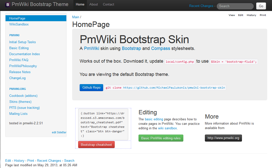Screen dimensions: 272x168
Task: Click the Main breadcrumb link
Action: point(75,17)
